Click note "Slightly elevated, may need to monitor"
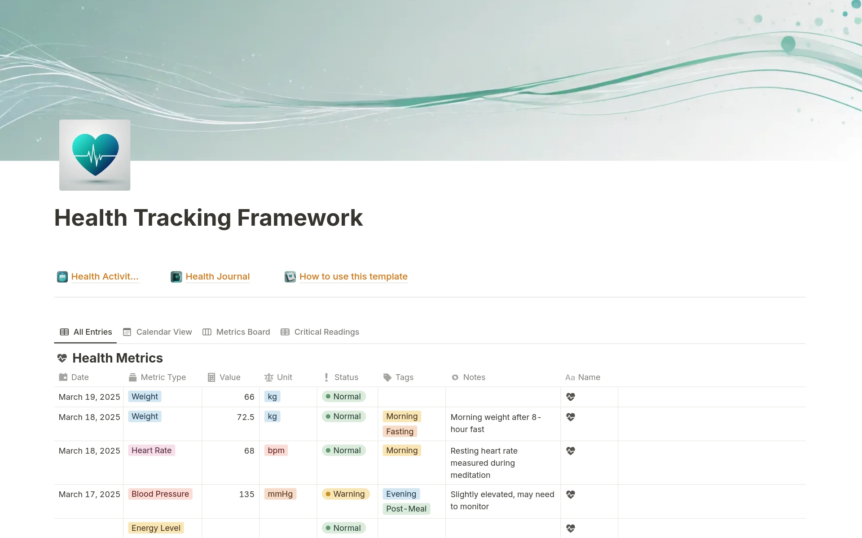This screenshot has width=862, height=538. click(x=502, y=500)
